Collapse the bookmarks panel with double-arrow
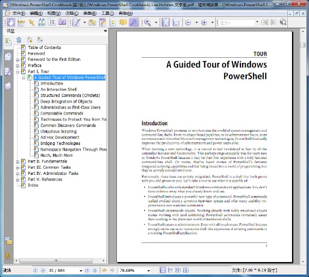Image resolution: width=309 pixels, height=277 pixels. click(x=105, y=31)
